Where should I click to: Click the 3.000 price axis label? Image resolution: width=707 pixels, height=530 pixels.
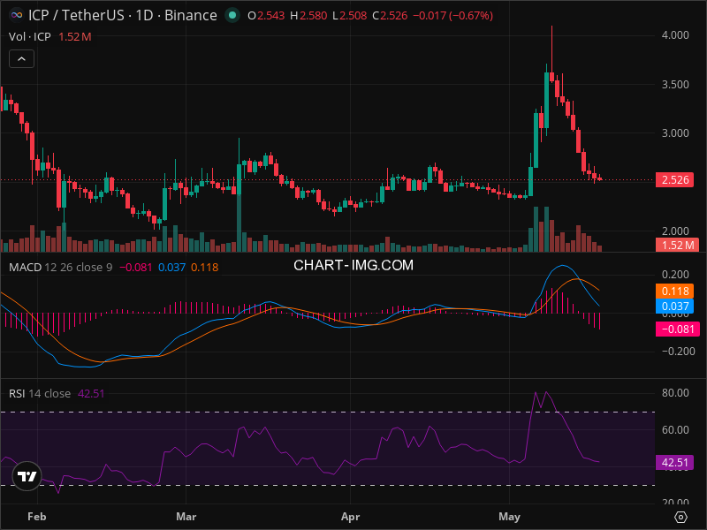click(675, 133)
